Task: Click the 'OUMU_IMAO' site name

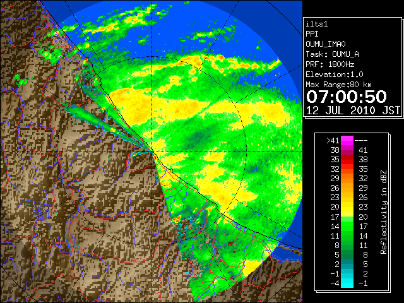Action: click(326, 44)
